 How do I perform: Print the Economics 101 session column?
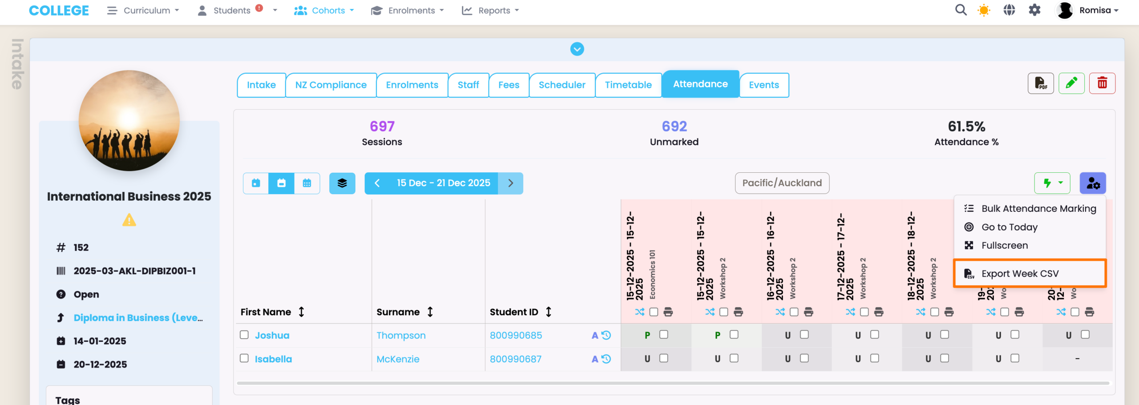[x=668, y=312]
